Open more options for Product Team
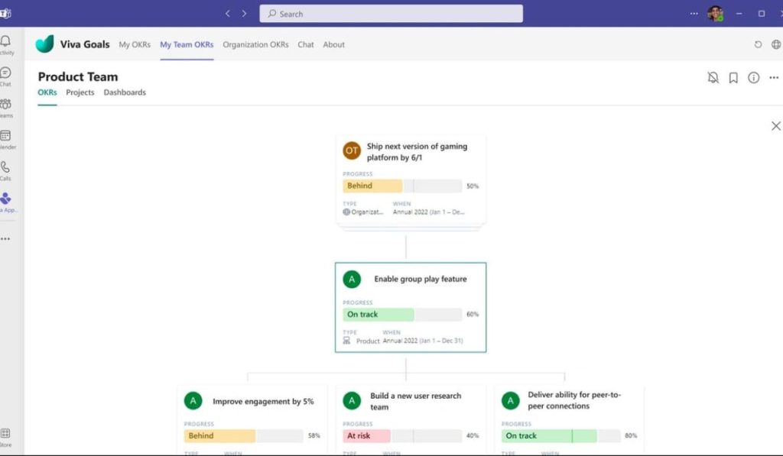 tap(774, 77)
